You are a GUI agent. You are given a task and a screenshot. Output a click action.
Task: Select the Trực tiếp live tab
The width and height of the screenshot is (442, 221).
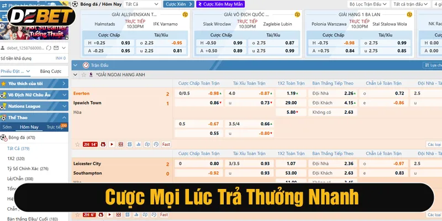click(x=55, y=127)
